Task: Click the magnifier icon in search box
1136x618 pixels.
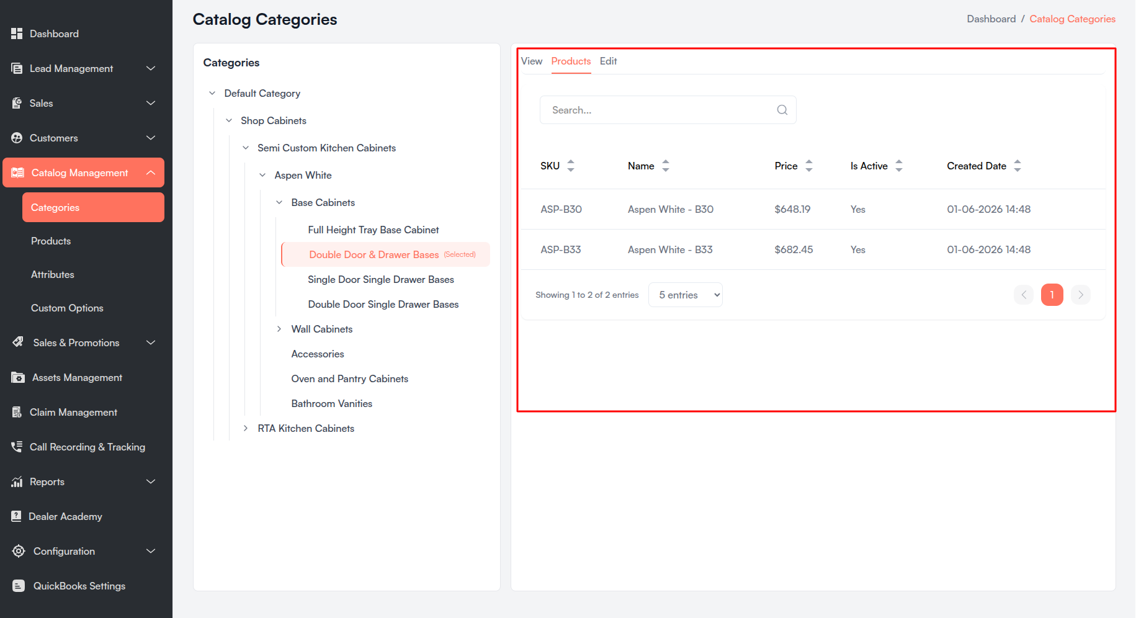Action: click(x=782, y=110)
